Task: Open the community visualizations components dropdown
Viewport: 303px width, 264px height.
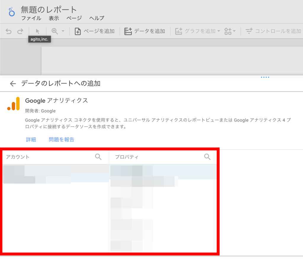Action: (230, 31)
